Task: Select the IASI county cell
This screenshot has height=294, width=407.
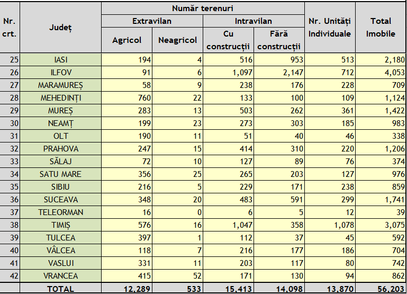Action: 60,60
